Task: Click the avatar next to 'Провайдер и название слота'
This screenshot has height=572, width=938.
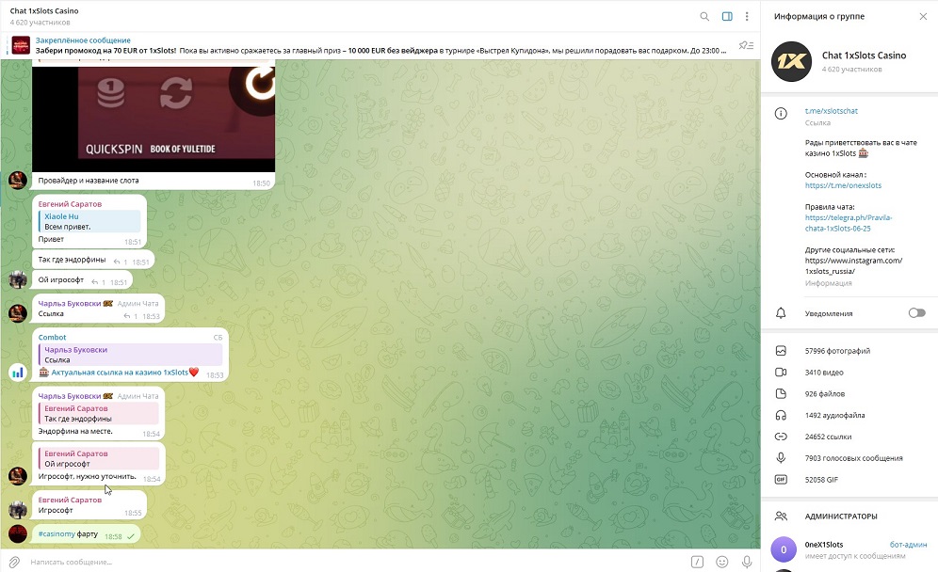Action: 18,180
